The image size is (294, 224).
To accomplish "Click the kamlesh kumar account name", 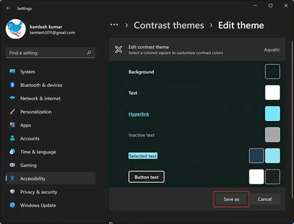I will pos(46,27).
